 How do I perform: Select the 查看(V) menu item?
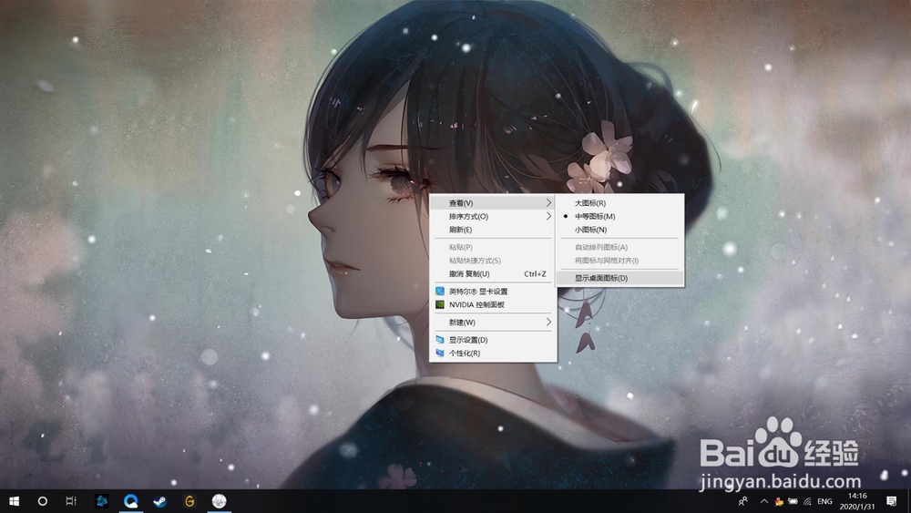[493, 203]
